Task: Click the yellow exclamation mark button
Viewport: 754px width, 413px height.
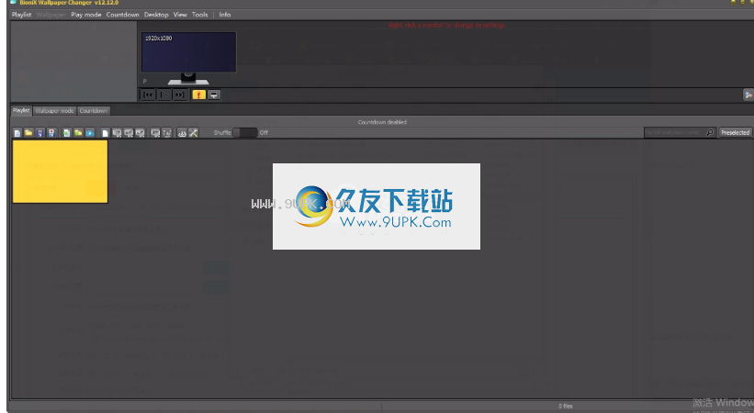Action: coord(198,95)
